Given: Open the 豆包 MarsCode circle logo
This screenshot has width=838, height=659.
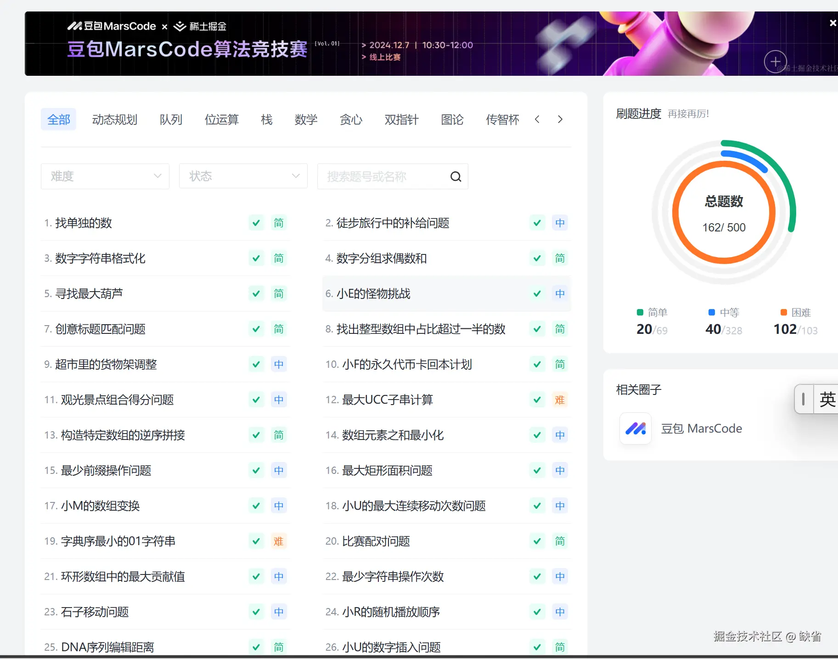Looking at the screenshot, I should 636,428.
